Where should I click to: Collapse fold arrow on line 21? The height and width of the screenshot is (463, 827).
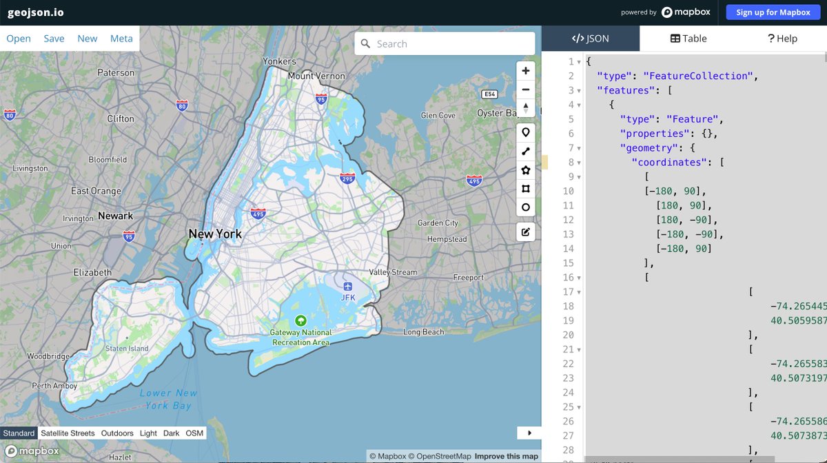coord(579,349)
